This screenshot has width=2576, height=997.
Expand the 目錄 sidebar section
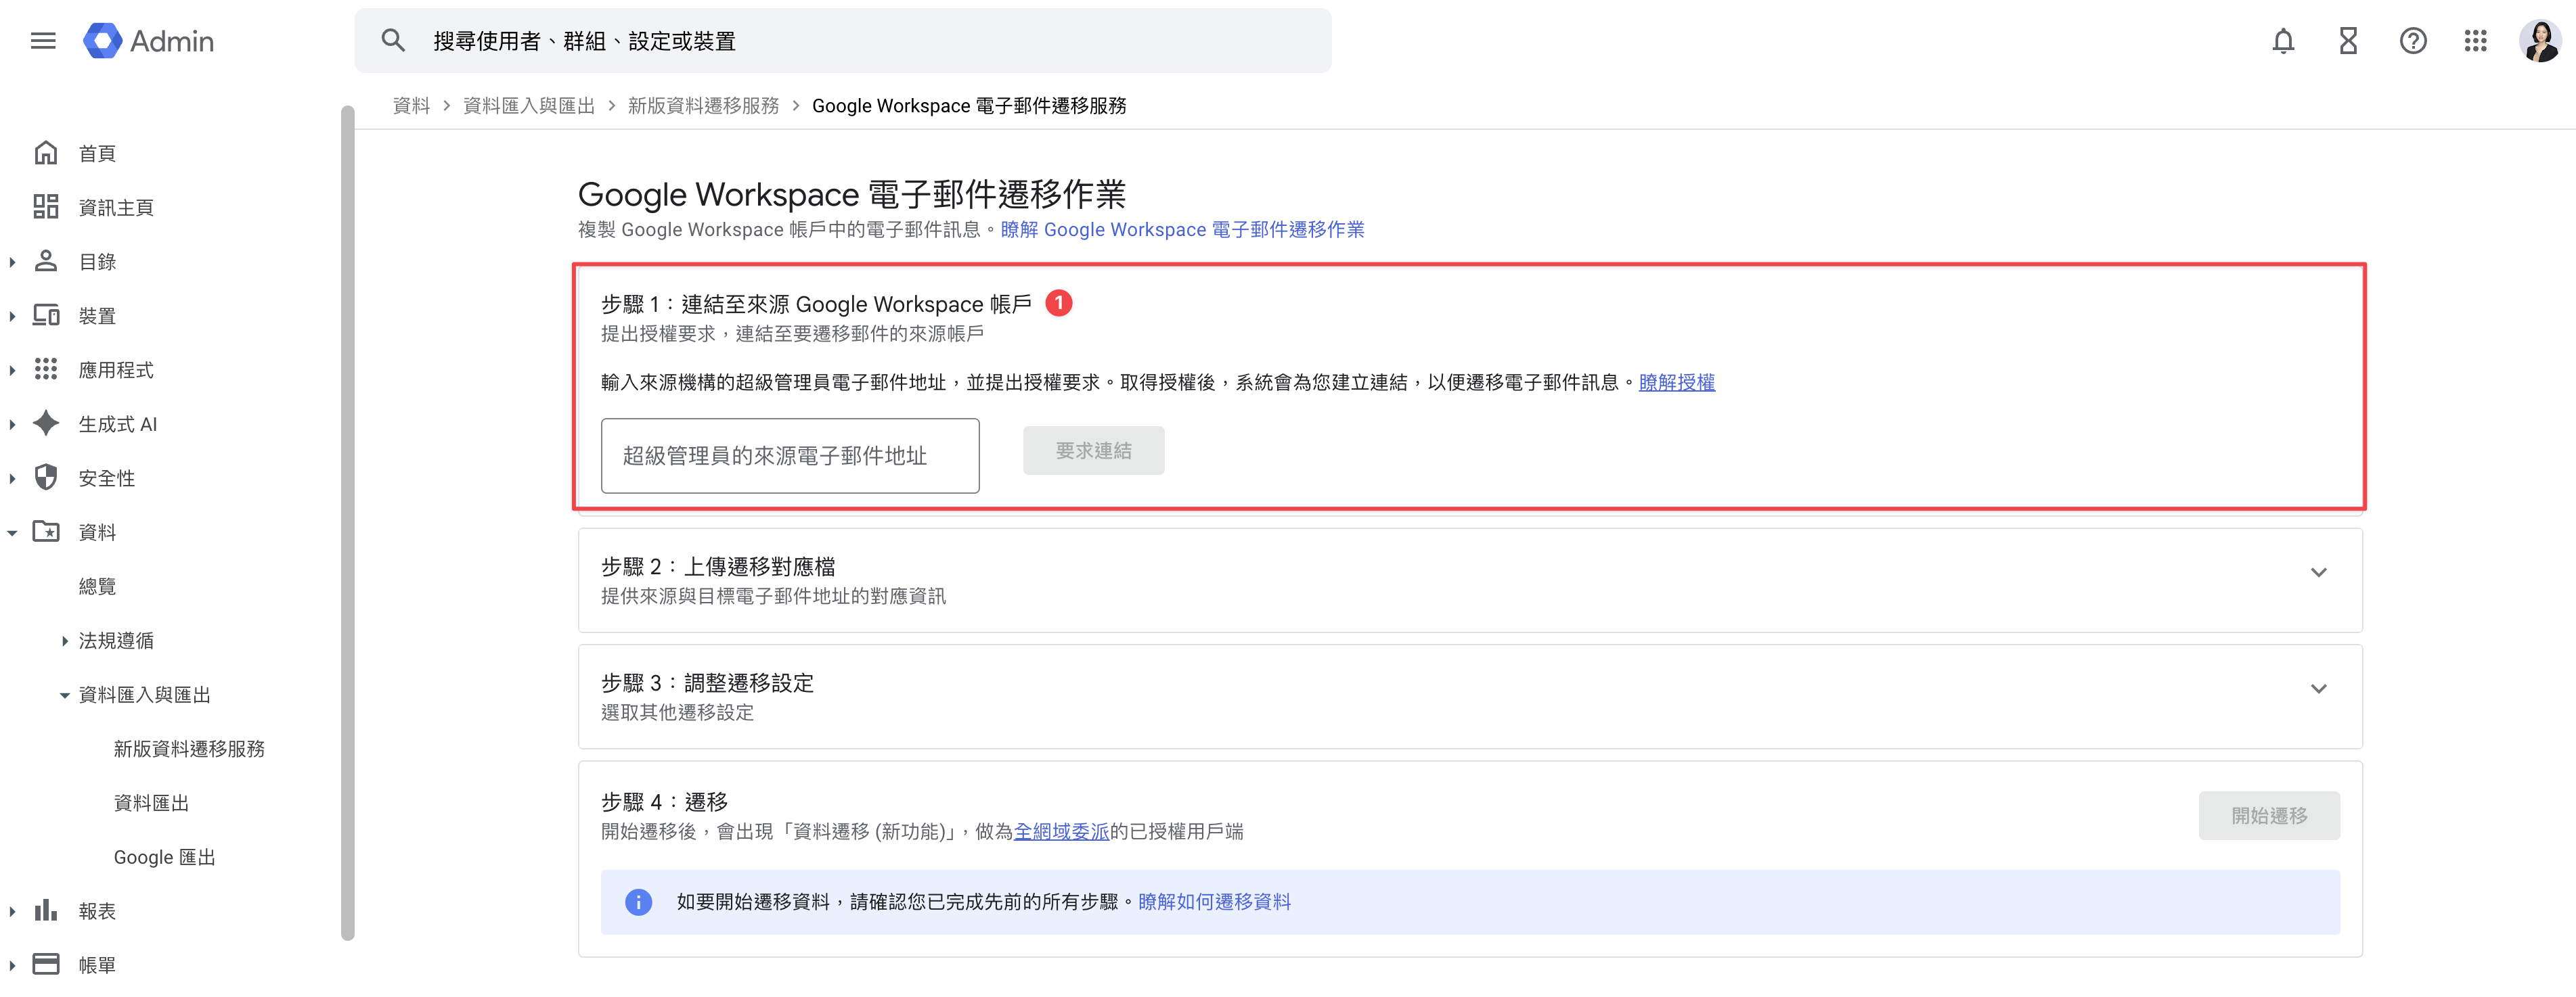[x=12, y=262]
